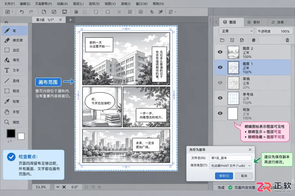Expand the last toolbar icon's dropdown arrow
The width and height of the screenshot is (295, 196).
(x=176, y=12)
